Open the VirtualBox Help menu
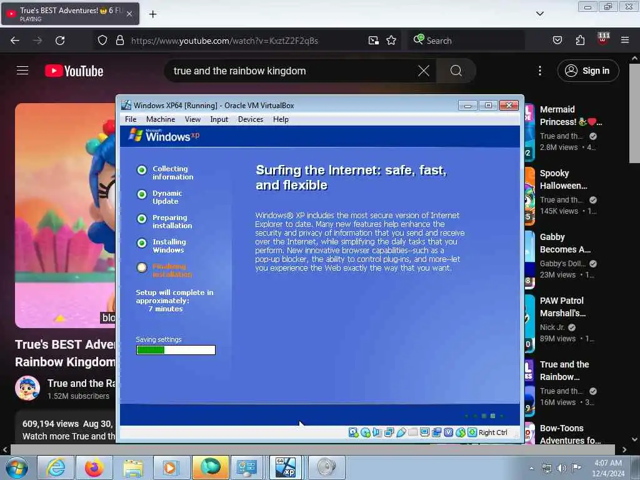Screen dimensions: 640x480 (281, 119)
